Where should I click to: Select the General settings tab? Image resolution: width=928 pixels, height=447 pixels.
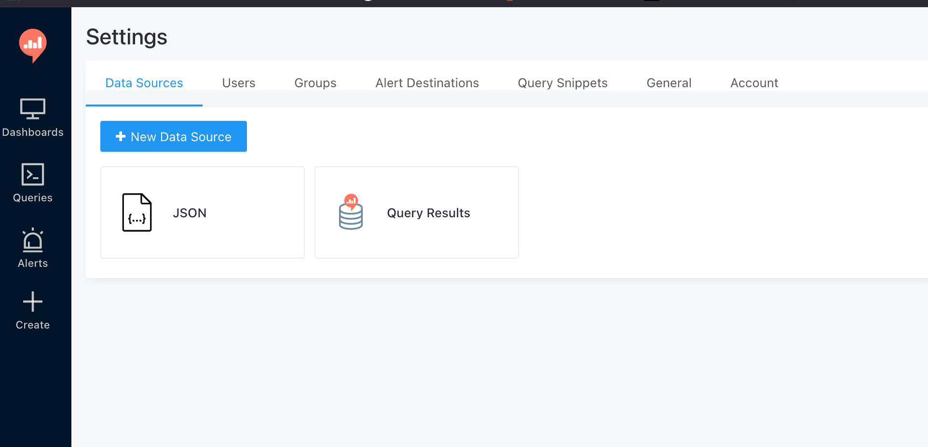[x=669, y=83]
